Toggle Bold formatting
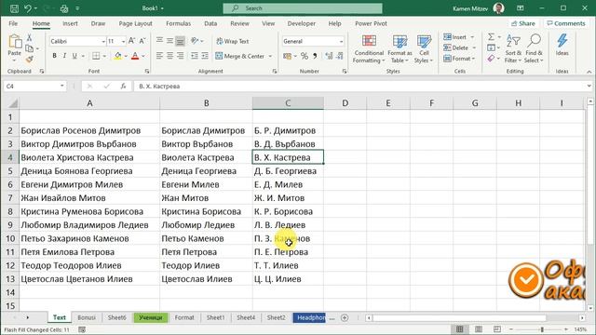Viewport: 596px width, 335px height. tap(54, 56)
